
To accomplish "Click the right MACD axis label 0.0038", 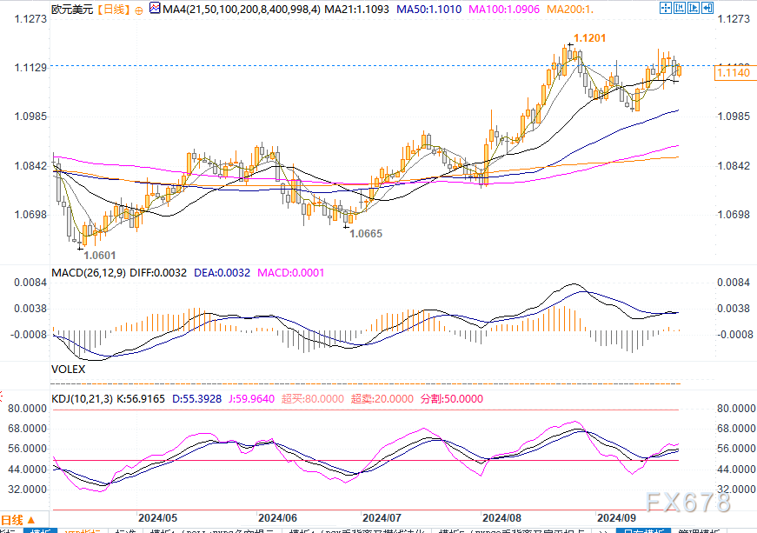I will (x=734, y=309).
